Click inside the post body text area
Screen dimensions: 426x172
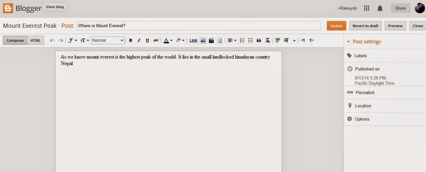click(x=169, y=112)
